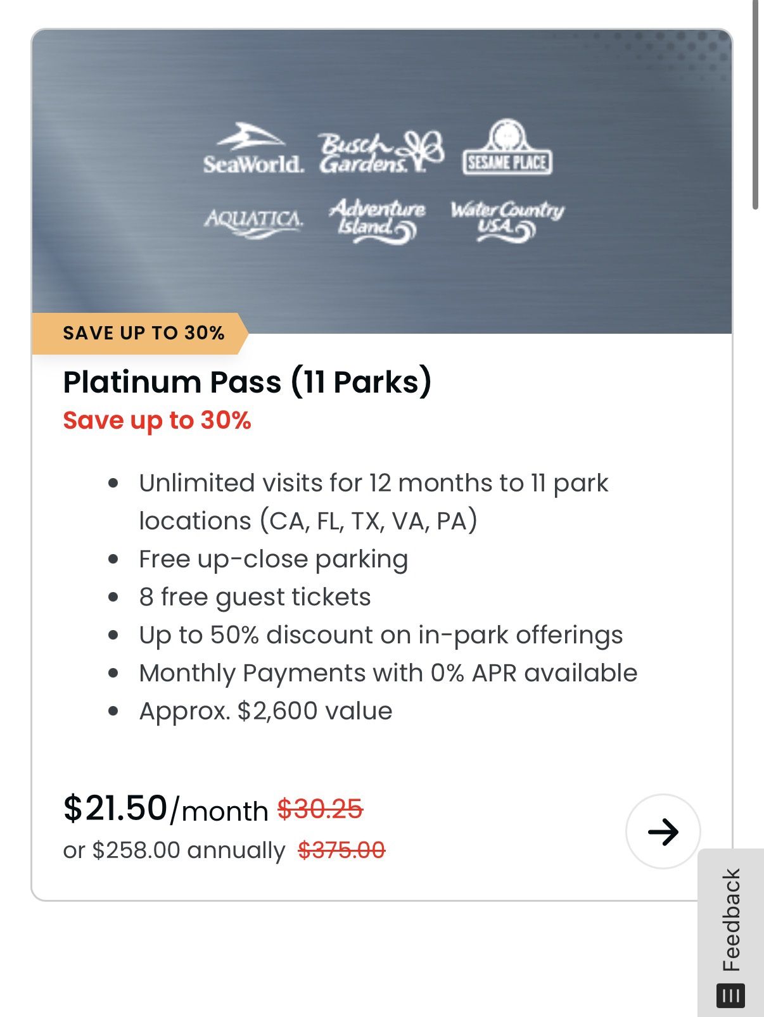Click the crossed-out $375.00 annual price
764x1017 pixels.
coord(341,850)
